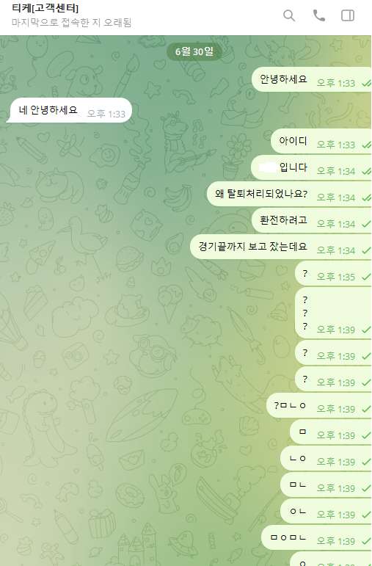Select the ㅁㅇㅁㄴ message bubble
The width and height of the screenshot is (372, 566).
click(316, 537)
